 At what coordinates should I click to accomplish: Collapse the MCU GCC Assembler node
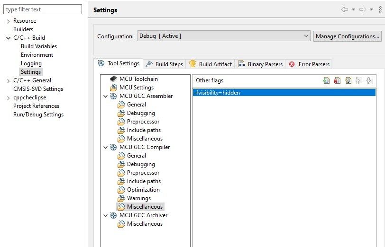pos(106,97)
